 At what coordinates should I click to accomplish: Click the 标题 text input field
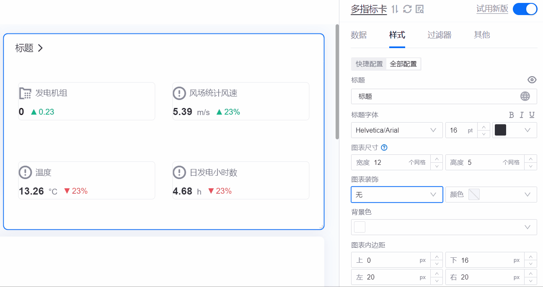(x=436, y=96)
